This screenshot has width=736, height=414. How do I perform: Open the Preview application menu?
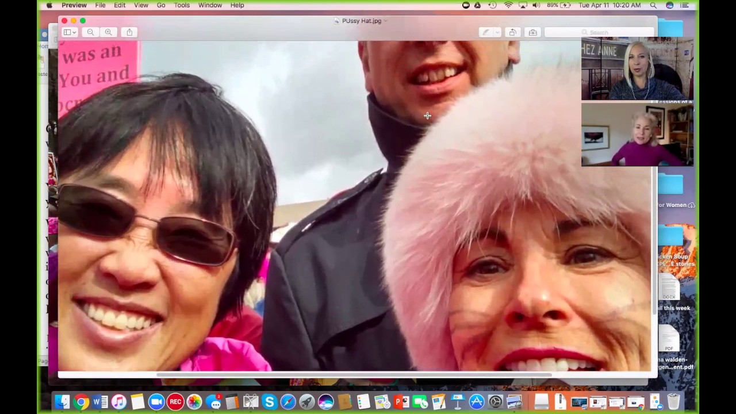(x=74, y=5)
